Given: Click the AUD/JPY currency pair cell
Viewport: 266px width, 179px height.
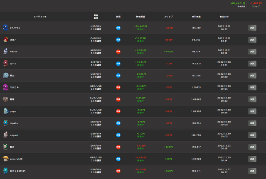Looking at the screenshot, I should click(x=96, y=51).
